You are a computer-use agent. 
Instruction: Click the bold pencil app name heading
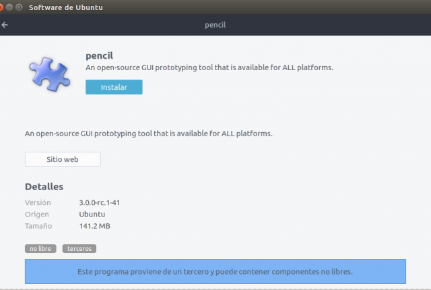tap(99, 56)
